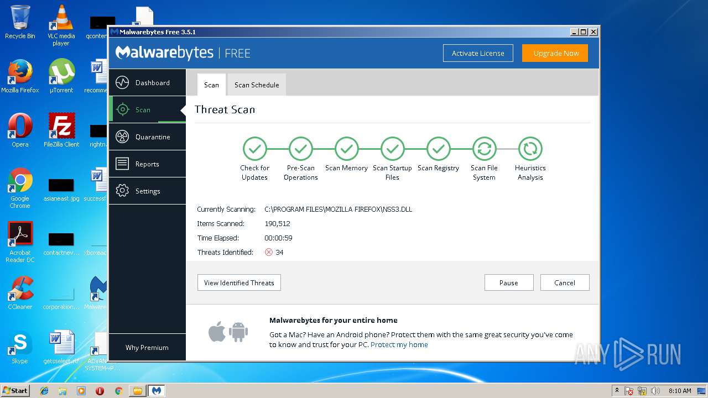Select the Opera desktop shortcut
This screenshot has width=708, height=398.
(x=20, y=130)
